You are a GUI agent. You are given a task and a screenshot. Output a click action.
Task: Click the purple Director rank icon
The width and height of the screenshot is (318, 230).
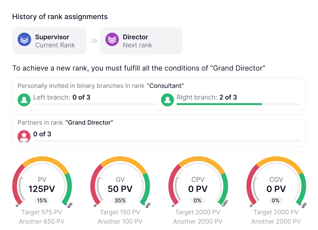pos(112,40)
